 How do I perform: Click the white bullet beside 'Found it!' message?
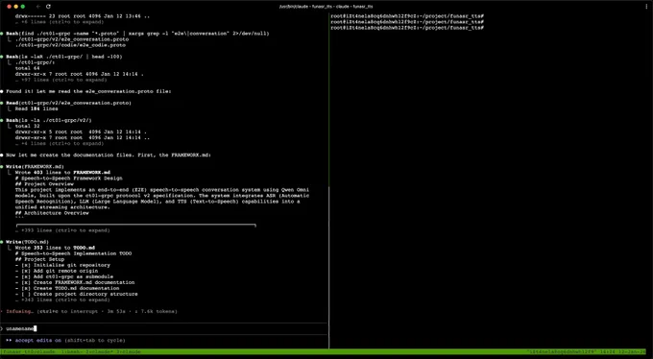2,91
